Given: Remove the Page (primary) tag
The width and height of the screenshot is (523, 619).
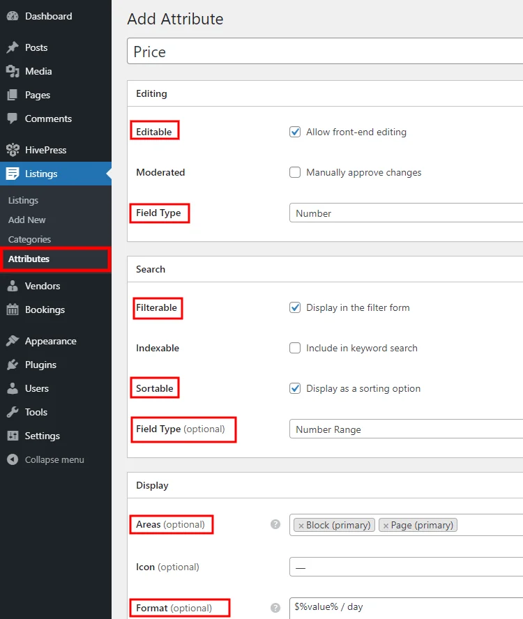Looking at the screenshot, I should [x=386, y=526].
